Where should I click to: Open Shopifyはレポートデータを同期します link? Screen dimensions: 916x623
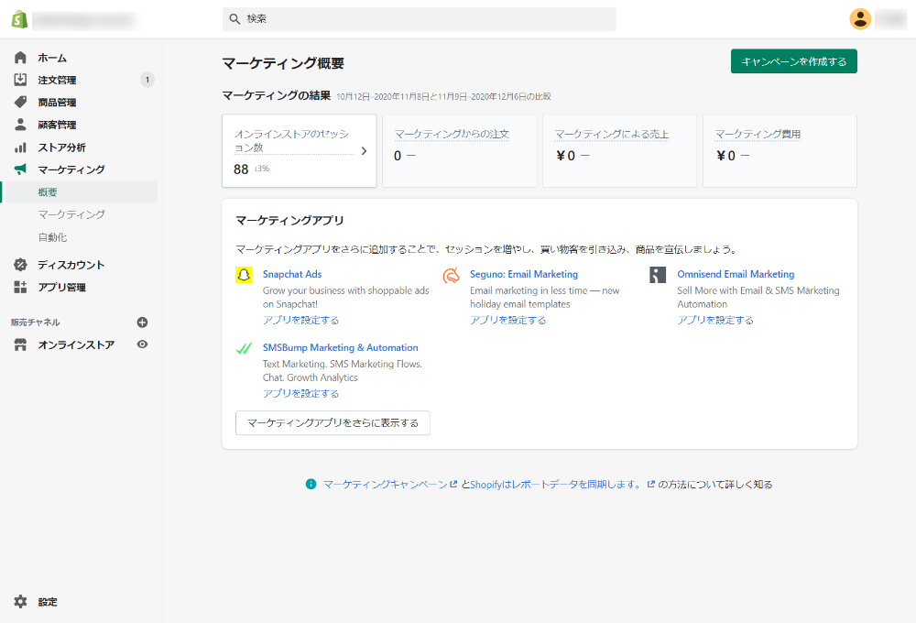[562, 485]
